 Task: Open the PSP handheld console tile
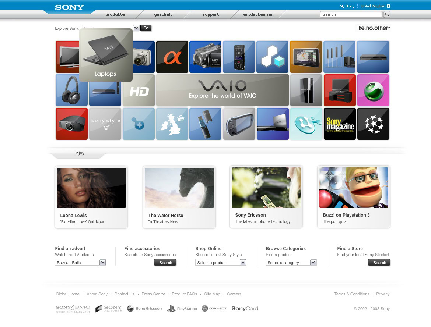pyautogui.click(x=239, y=124)
